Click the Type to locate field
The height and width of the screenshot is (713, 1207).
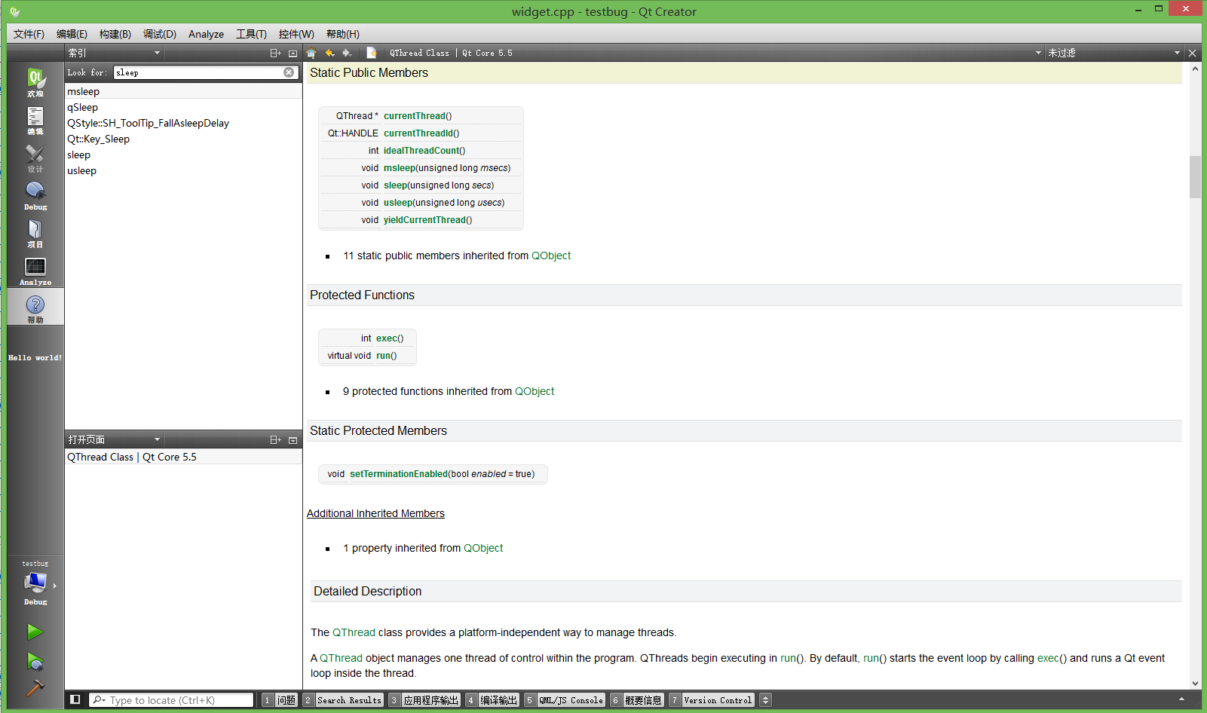[x=172, y=700]
